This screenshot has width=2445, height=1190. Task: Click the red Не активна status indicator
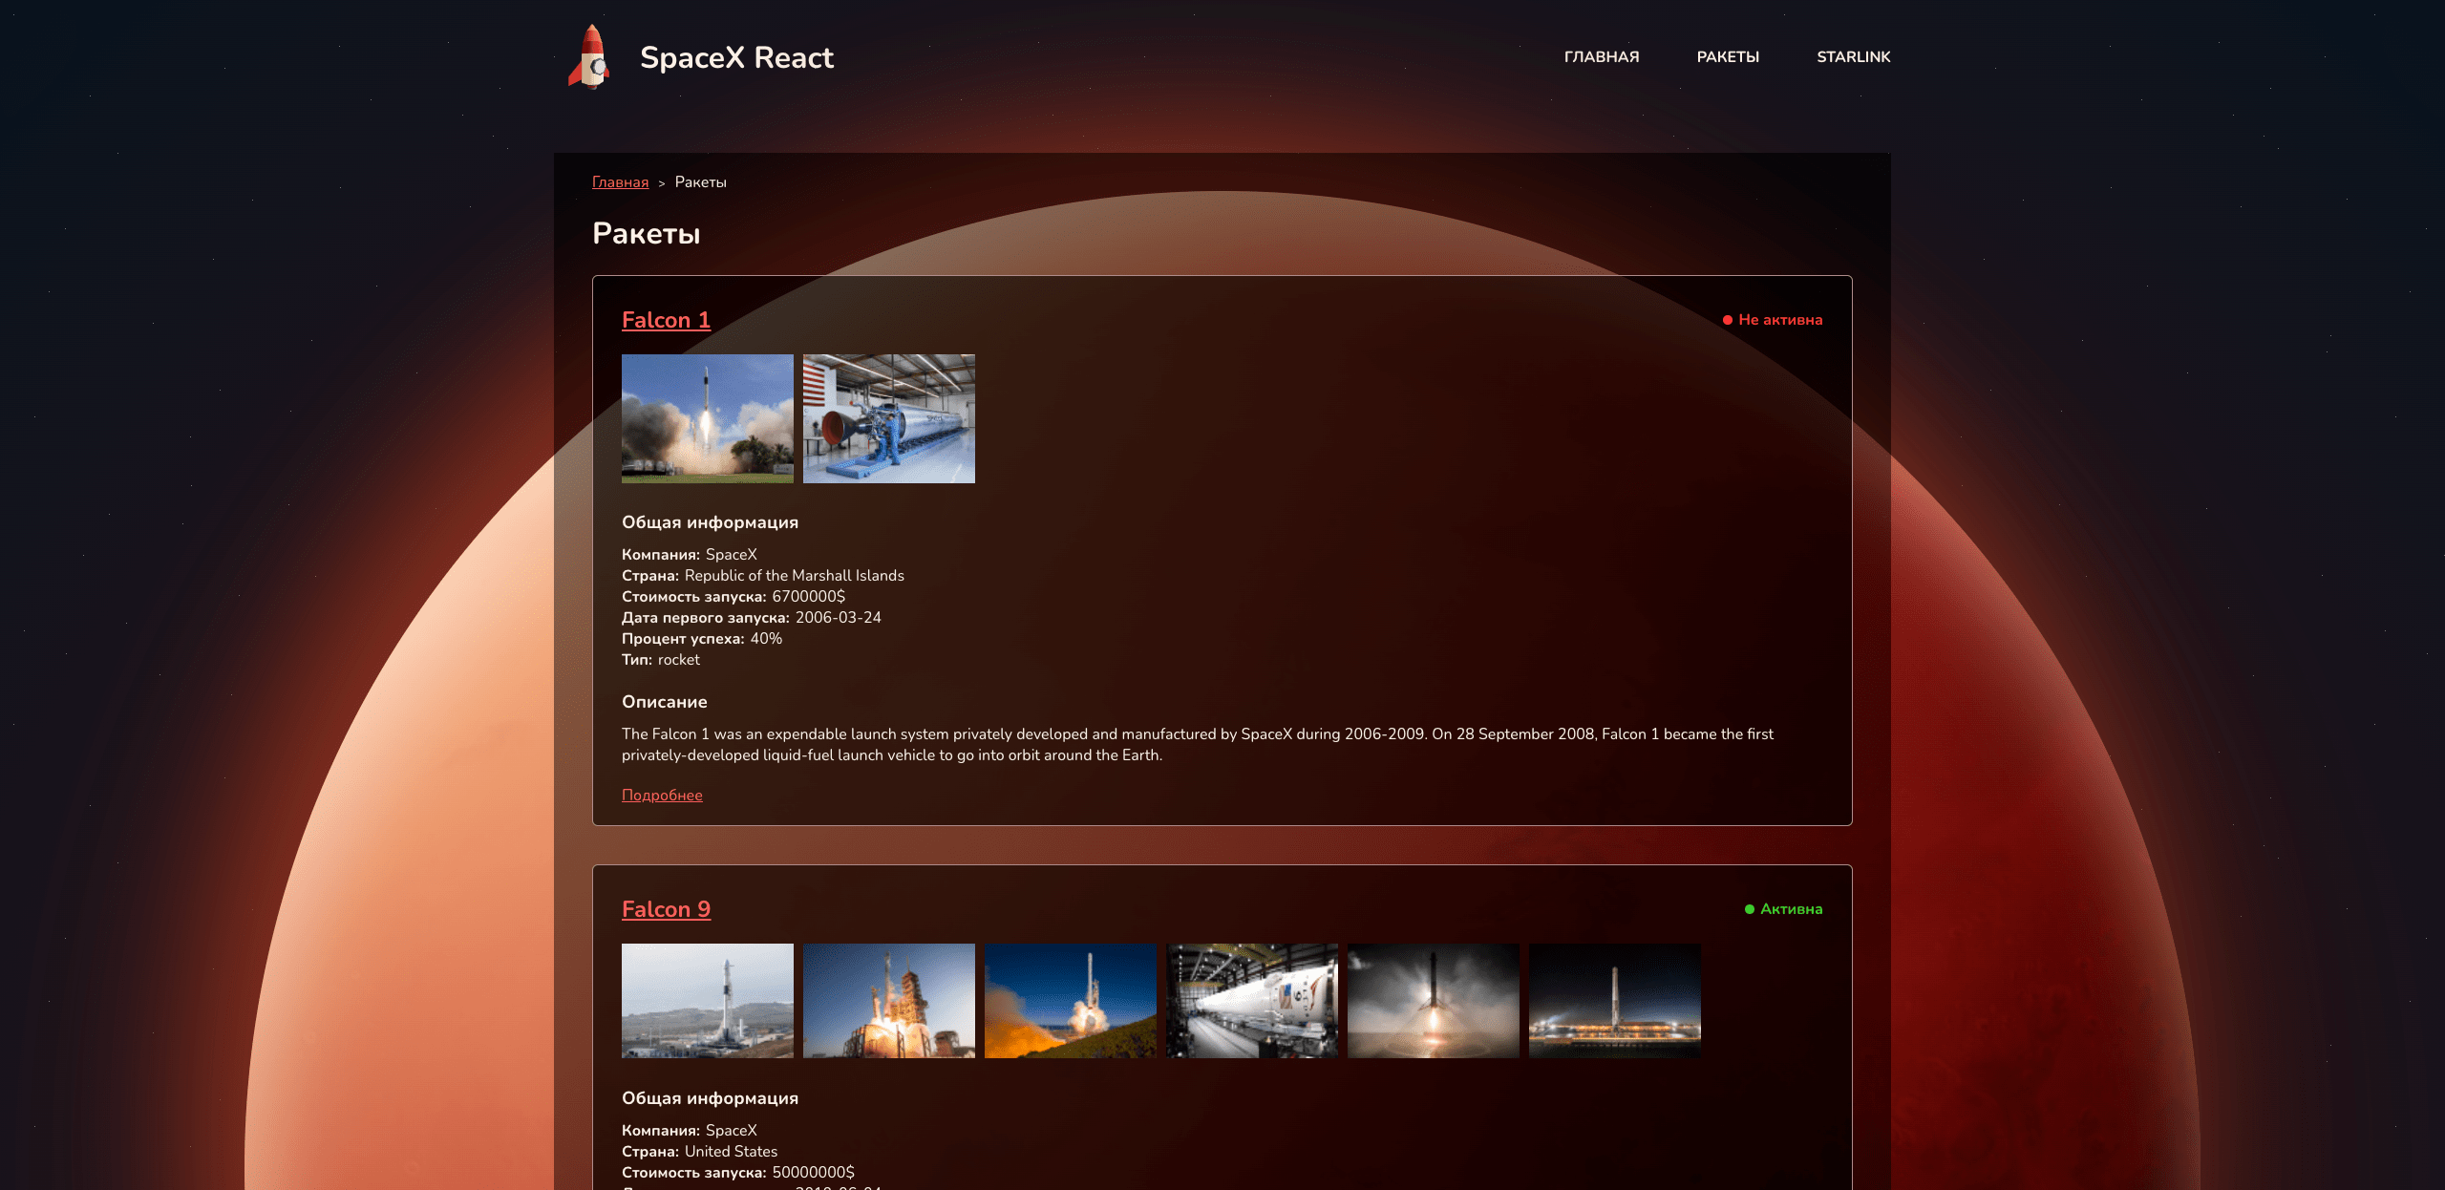point(1773,320)
